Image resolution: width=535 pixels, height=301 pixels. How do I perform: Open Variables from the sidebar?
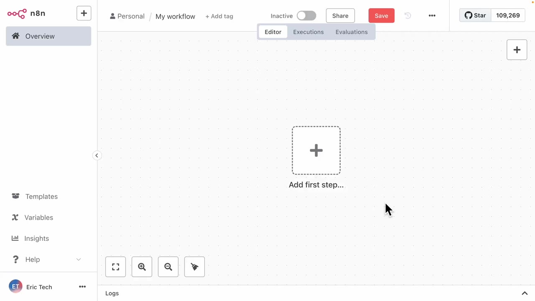tap(39, 217)
